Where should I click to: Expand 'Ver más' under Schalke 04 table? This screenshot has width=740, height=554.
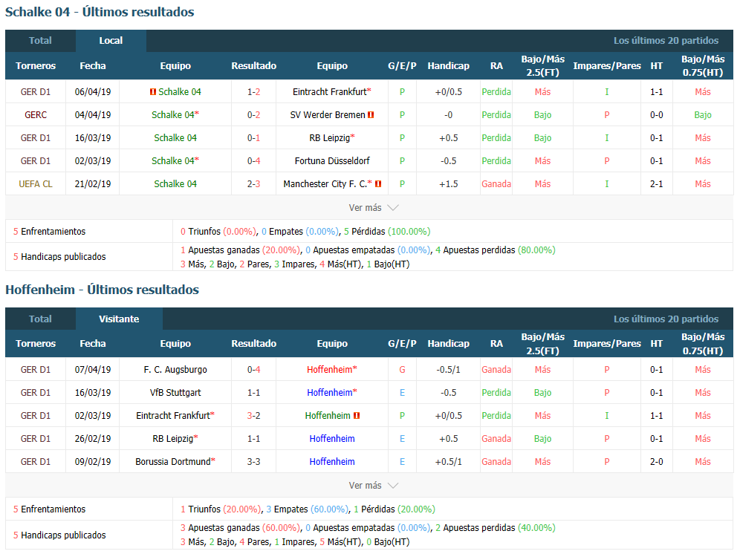coord(373,208)
